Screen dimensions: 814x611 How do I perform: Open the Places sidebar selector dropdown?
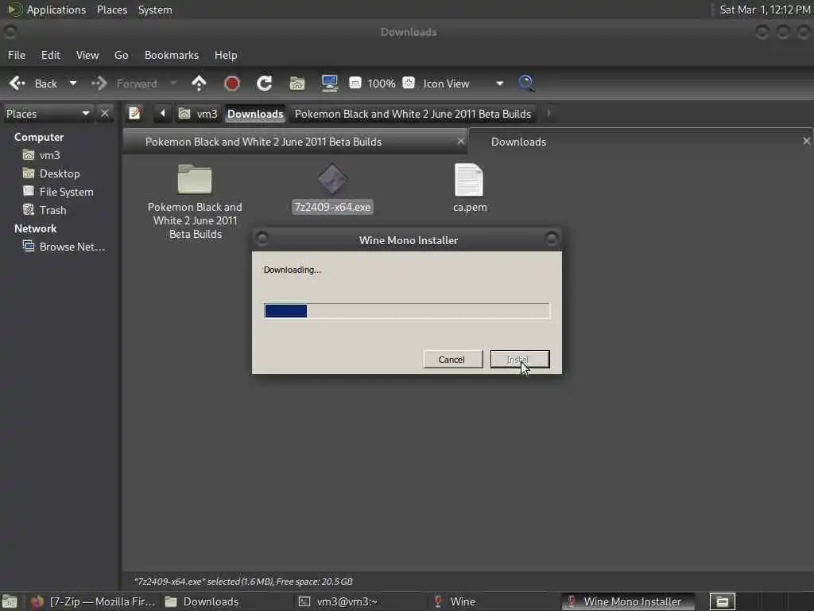[48, 114]
